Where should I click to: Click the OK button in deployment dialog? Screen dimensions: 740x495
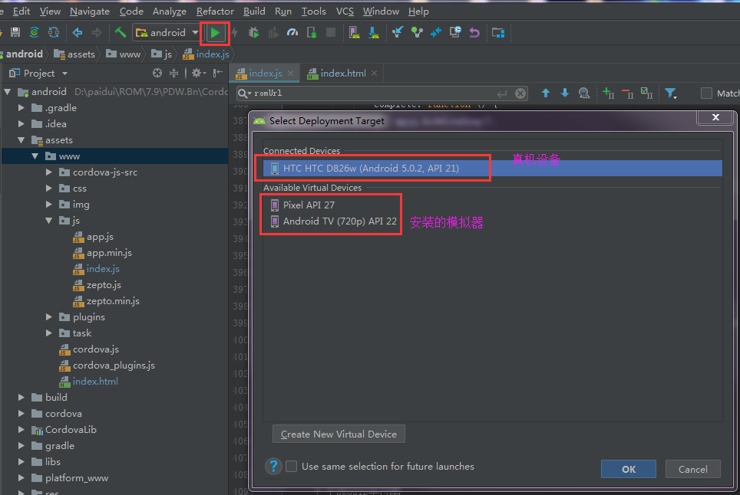(x=628, y=469)
